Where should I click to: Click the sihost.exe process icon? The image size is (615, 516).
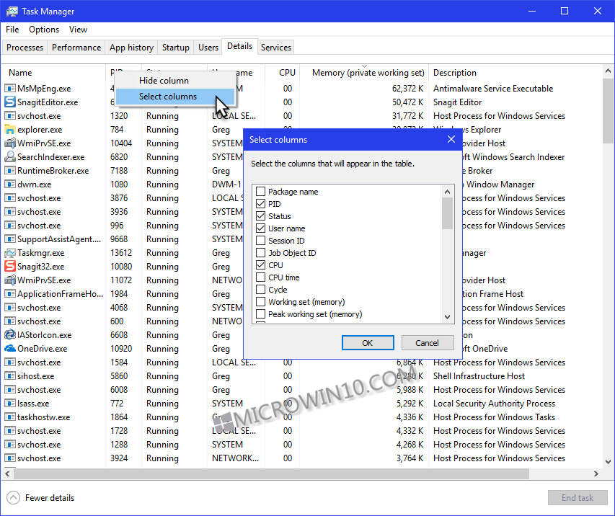tap(10, 376)
